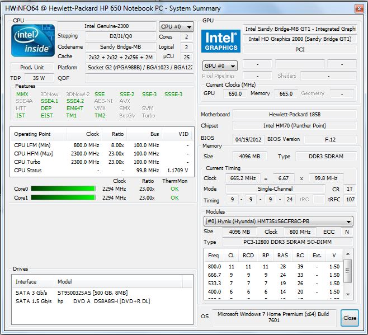Click Model column header in Drives

[x=118, y=281]
